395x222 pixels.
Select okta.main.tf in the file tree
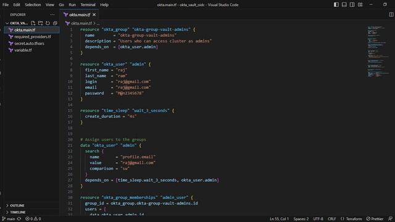click(x=31, y=30)
